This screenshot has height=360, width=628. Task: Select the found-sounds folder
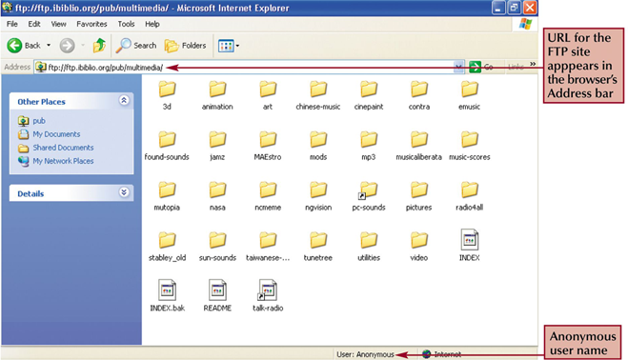(x=167, y=146)
